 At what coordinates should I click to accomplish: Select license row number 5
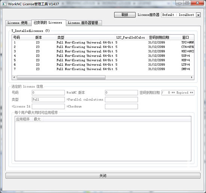pos(103,60)
